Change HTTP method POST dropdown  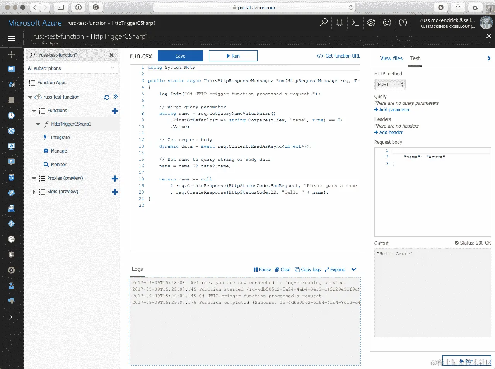pyautogui.click(x=390, y=84)
